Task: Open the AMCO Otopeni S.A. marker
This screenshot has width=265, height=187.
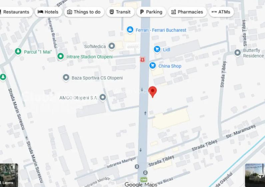Action: tap(103, 97)
